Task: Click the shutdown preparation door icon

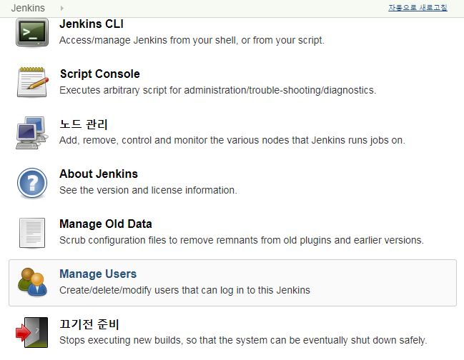Action: coord(32,333)
